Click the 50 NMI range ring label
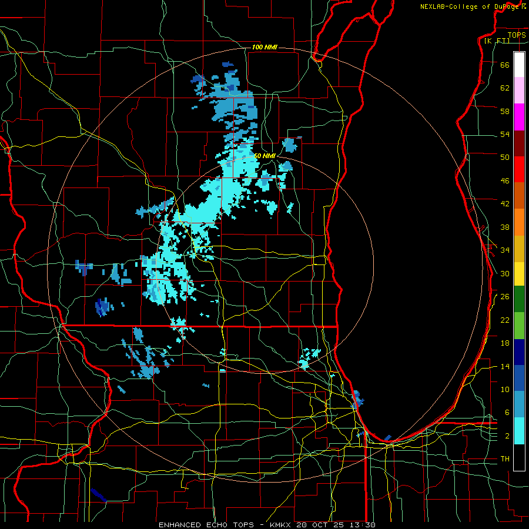The height and width of the screenshot is (529, 529). point(265,156)
